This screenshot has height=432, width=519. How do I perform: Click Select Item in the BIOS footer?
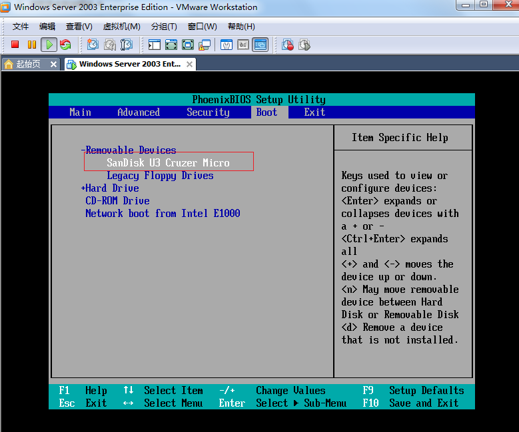(173, 391)
